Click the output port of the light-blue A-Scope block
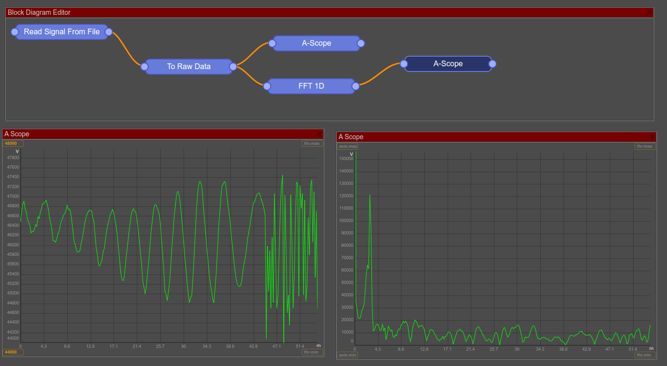This screenshot has width=667, height=366. coord(361,43)
